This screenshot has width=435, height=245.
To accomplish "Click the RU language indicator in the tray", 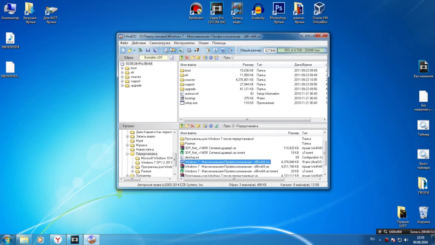I will (x=372, y=239).
